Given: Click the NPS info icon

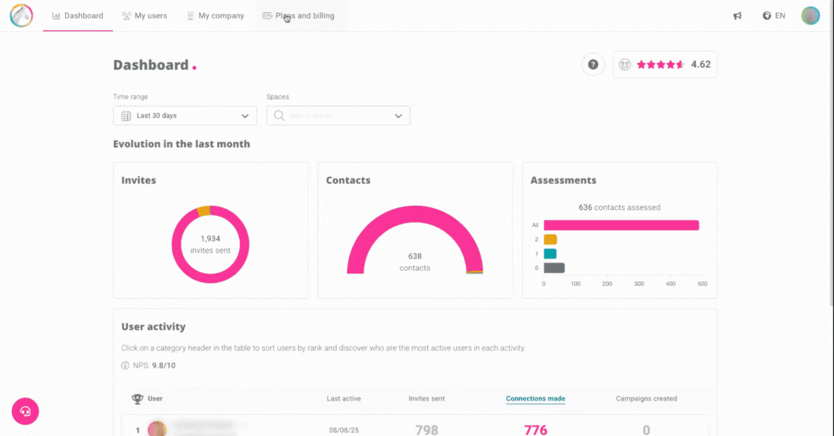Looking at the screenshot, I should [125, 365].
